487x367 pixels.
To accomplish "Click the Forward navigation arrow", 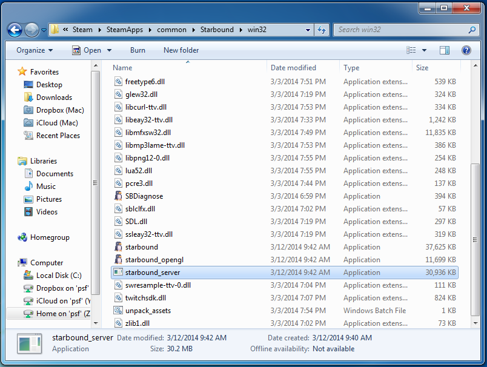I will pyautogui.click(x=31, y=30).
